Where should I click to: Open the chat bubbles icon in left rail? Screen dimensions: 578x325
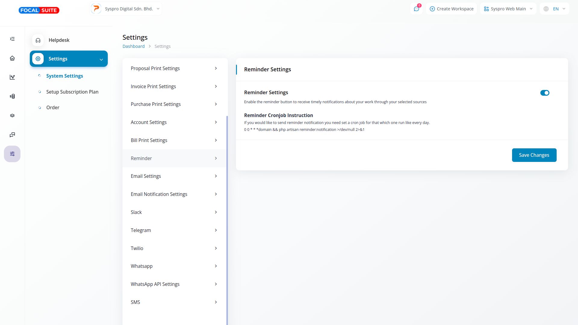pyautogui.click(x=12, y=135)
